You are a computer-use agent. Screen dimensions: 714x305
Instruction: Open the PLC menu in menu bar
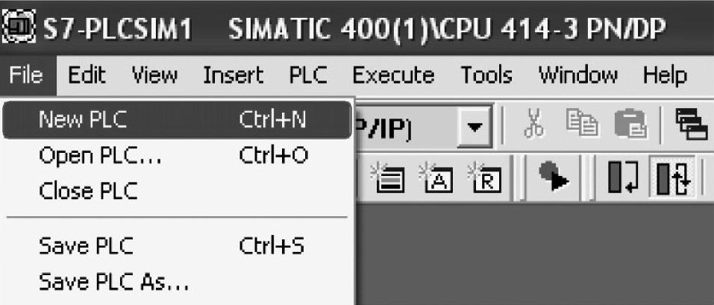308,75
